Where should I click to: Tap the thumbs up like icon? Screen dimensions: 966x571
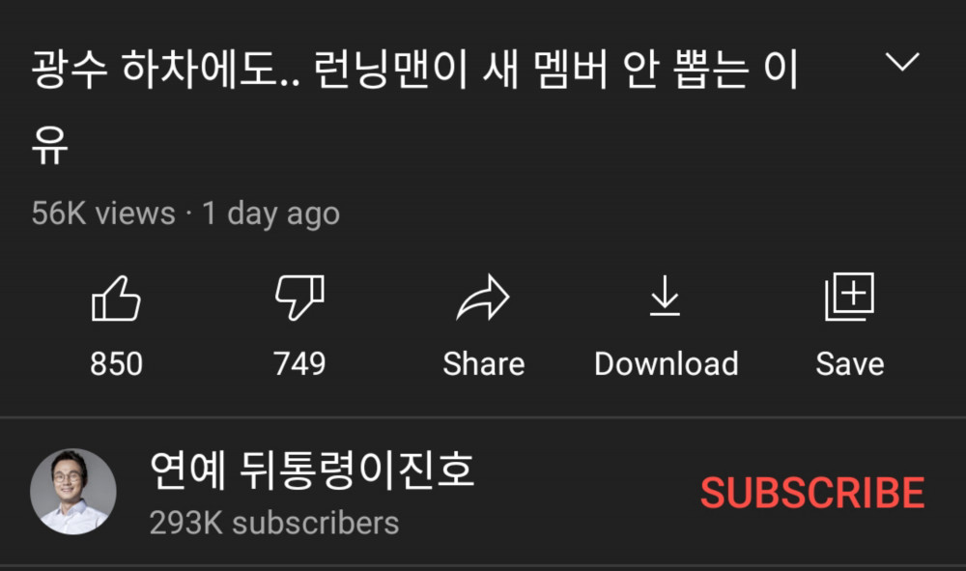coord(116,299)
